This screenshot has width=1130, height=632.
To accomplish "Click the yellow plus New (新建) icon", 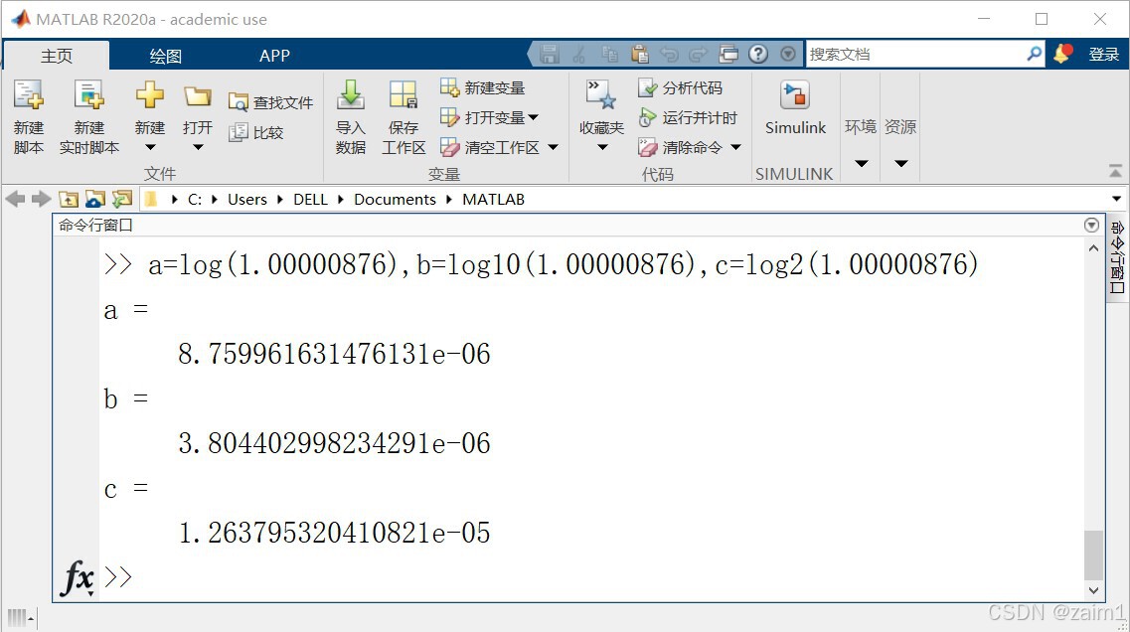I will [x=150, y=94].
